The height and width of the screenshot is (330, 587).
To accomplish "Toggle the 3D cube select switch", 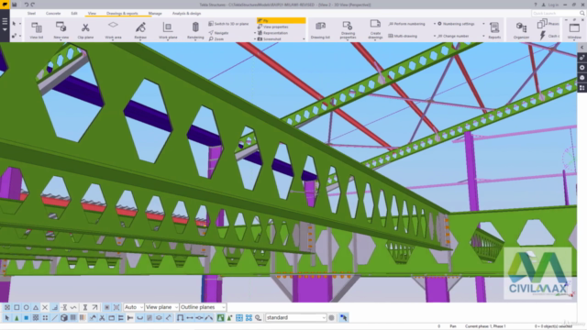I will click(x=64, y=318).
